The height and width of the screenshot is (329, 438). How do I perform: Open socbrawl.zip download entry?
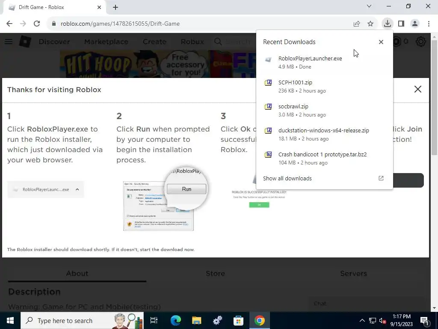pyautogui.click(x=324, y=111)
